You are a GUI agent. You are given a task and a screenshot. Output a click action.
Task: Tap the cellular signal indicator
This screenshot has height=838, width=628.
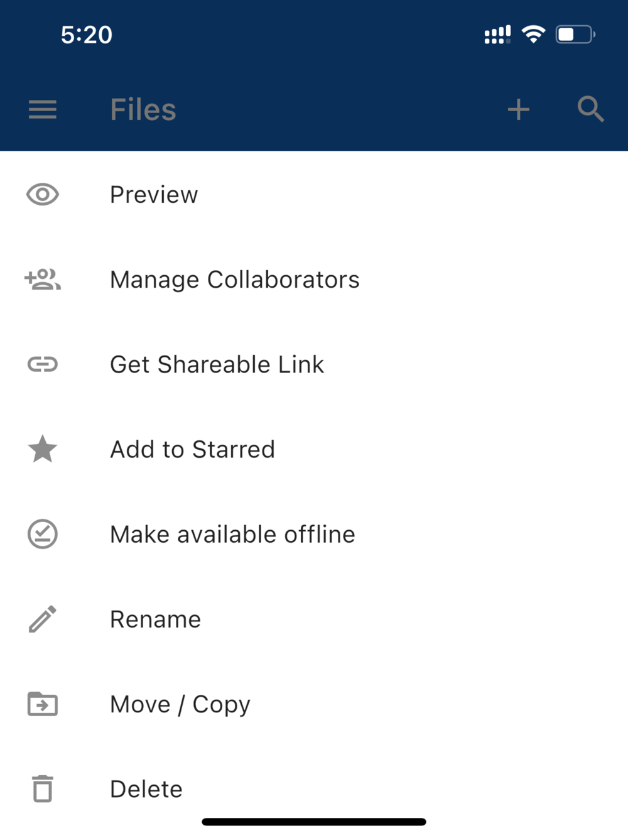tap(497, 35)
